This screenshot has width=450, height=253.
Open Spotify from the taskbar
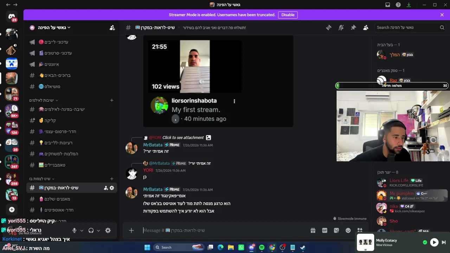pos(262,247)
